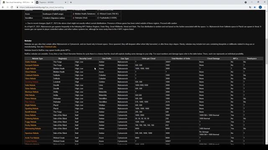Click the lock icon in the address bar
Screen dimensions: 268x150
click(x=17, y=7)
